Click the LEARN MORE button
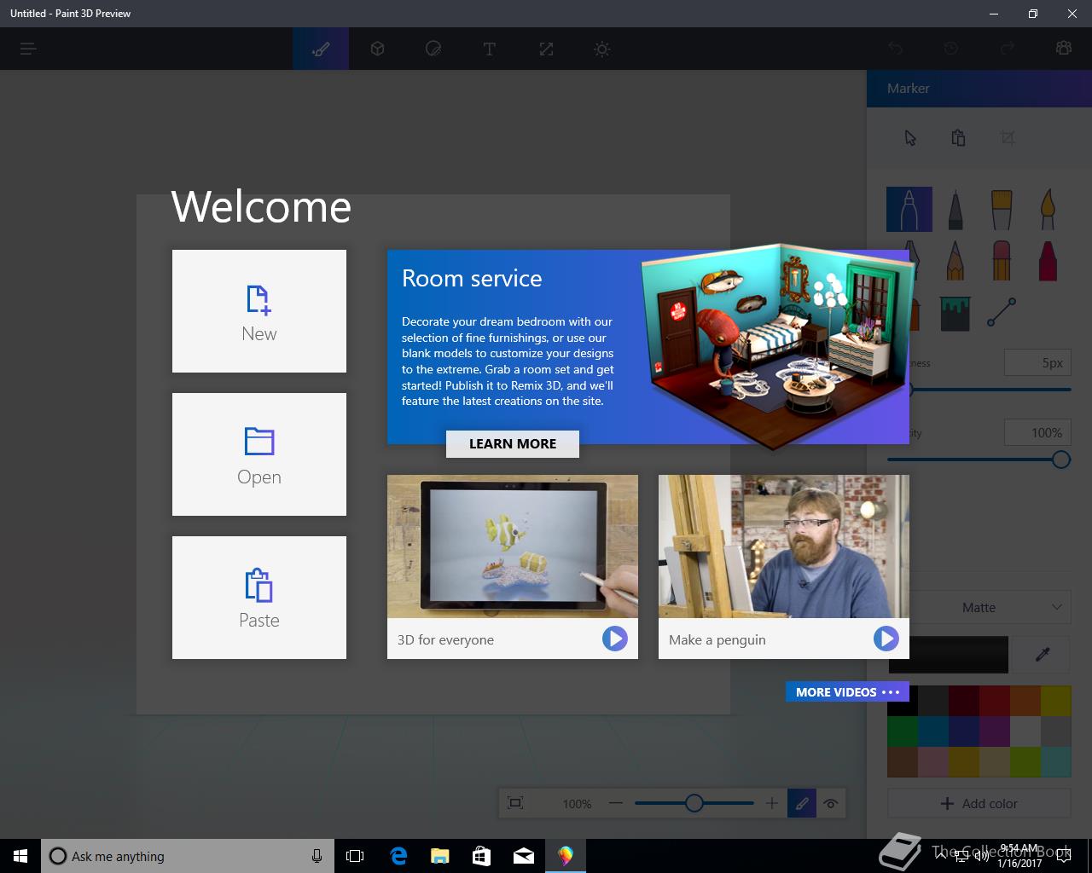 pyautogui.click(x=513, y=443)
